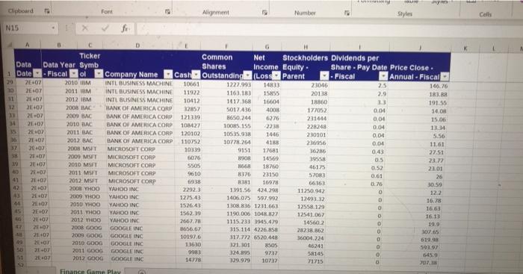Screen dimensions: 523x274
Task: Click GOOGLE INC in row 47
Action: (x=126, y=228)
